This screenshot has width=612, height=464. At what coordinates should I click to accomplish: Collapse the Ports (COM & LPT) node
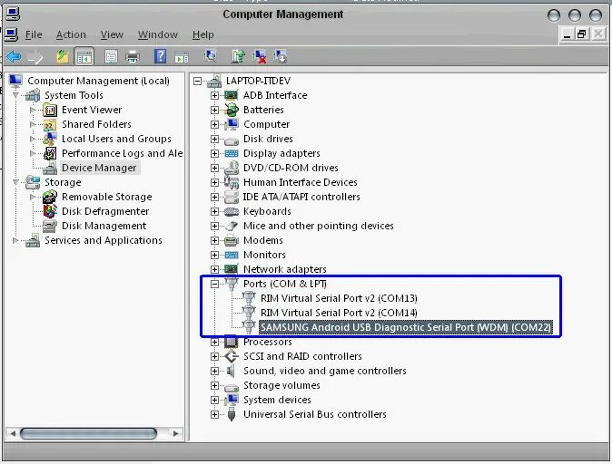coord(214,284)
